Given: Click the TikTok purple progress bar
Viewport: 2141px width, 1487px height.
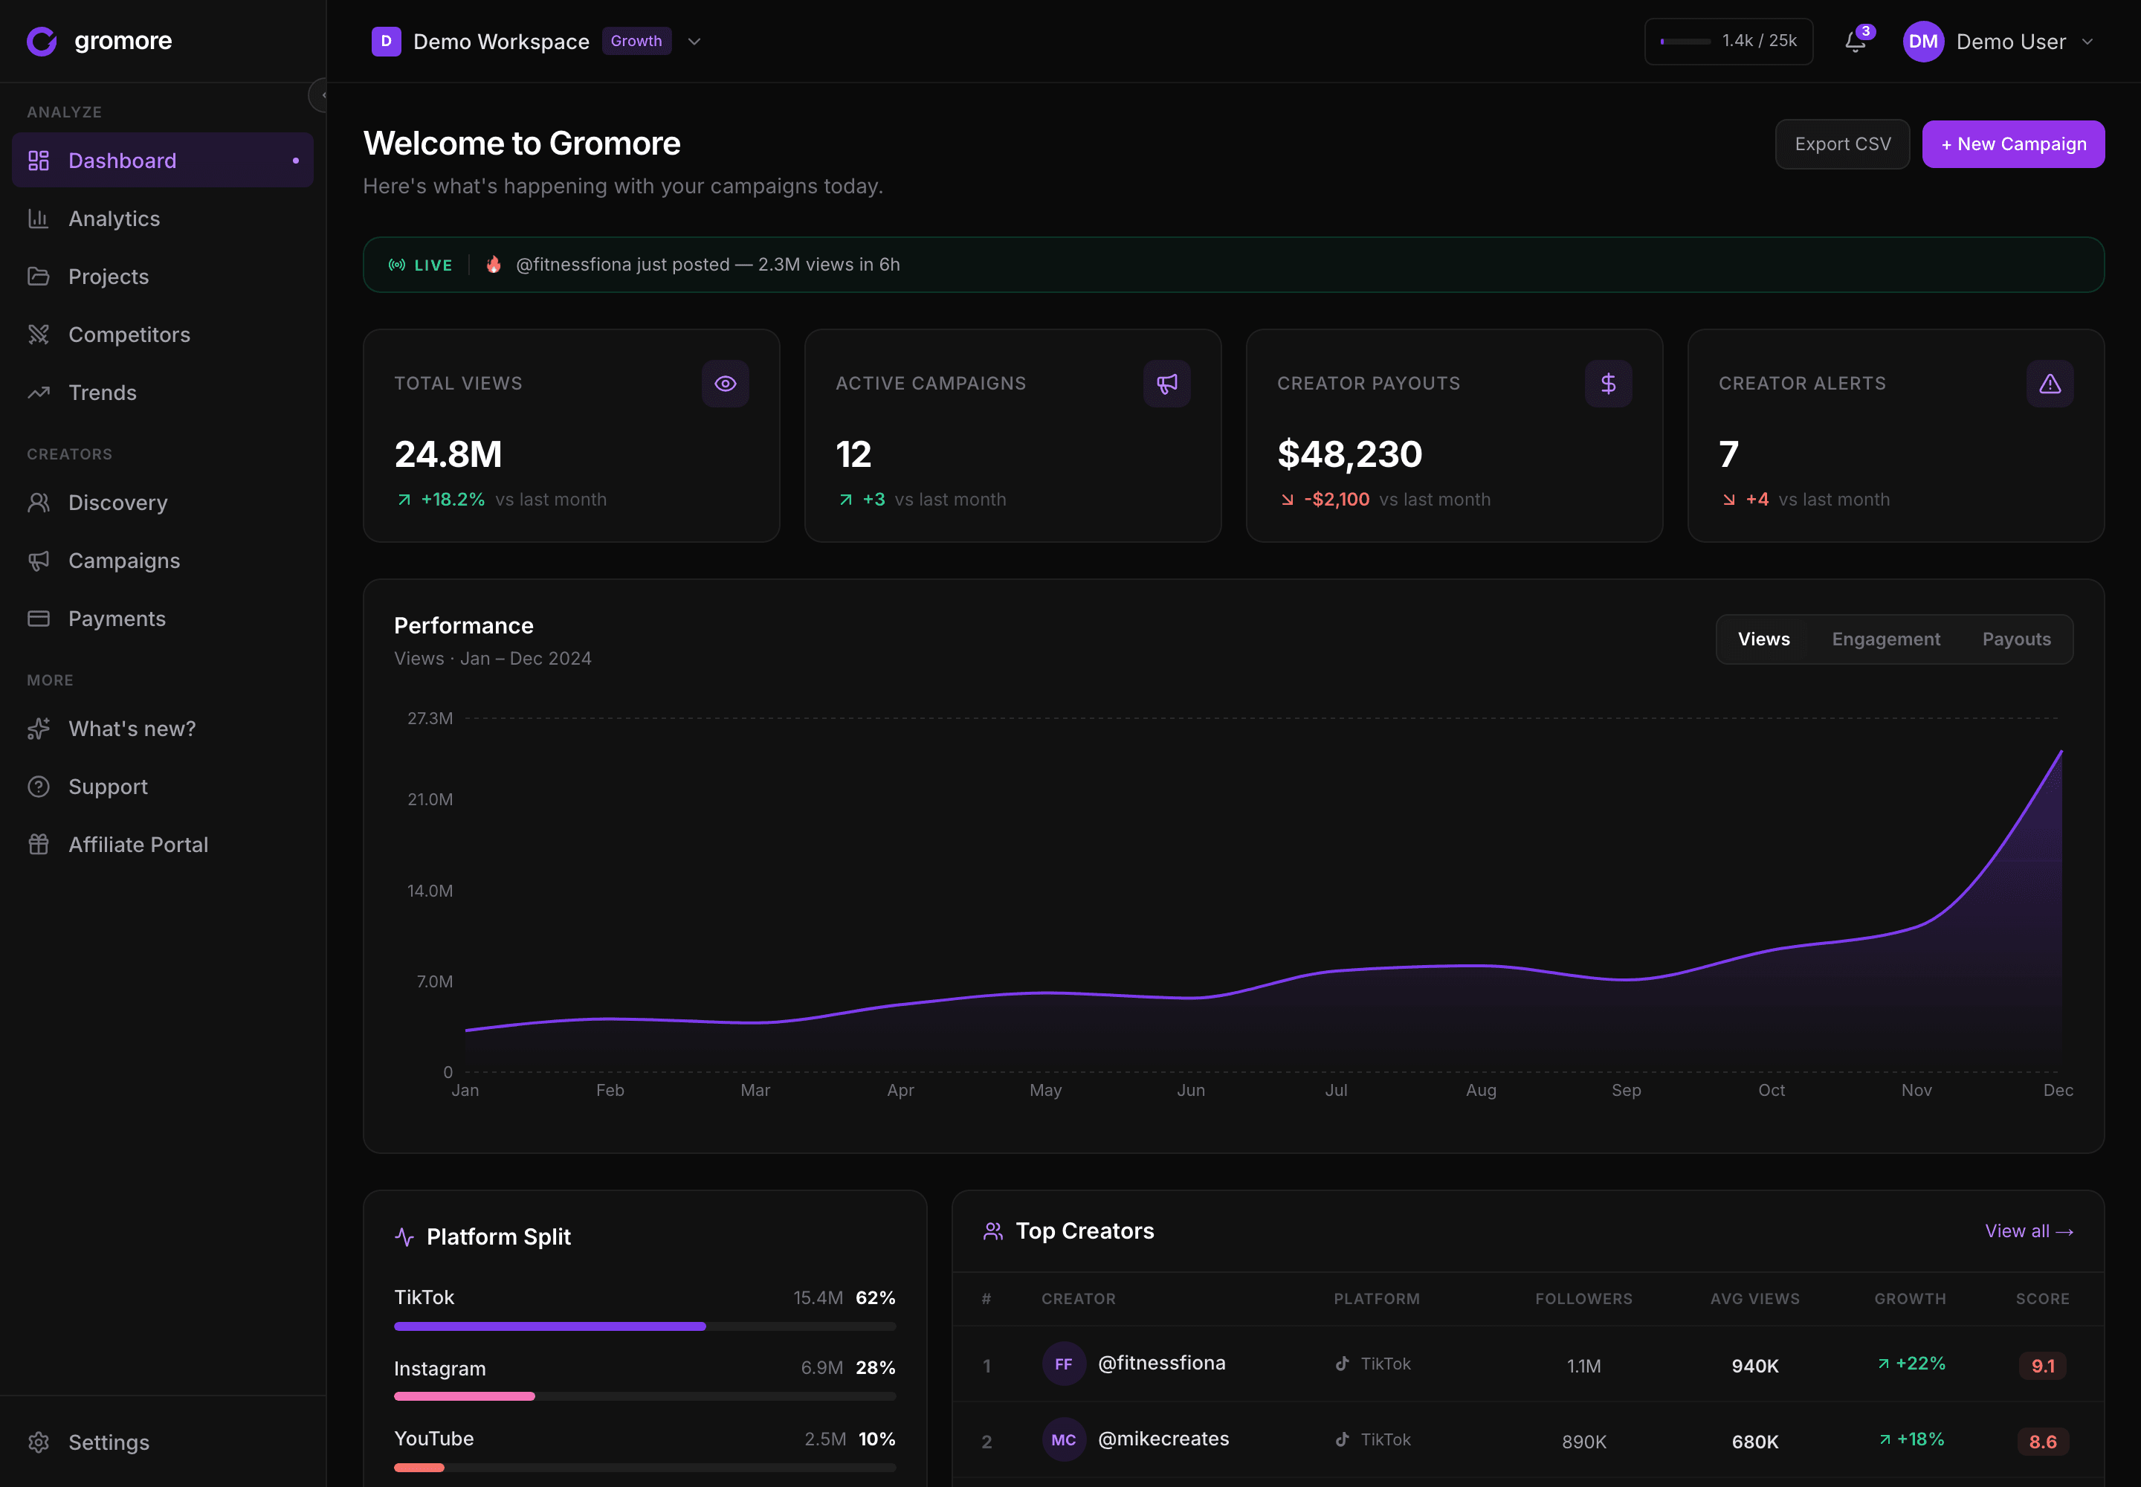Looking at the screenshot, I should 549,1326.
